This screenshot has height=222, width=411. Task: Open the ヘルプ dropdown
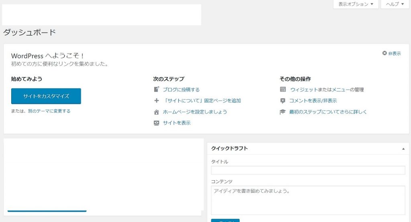[395, 4]
